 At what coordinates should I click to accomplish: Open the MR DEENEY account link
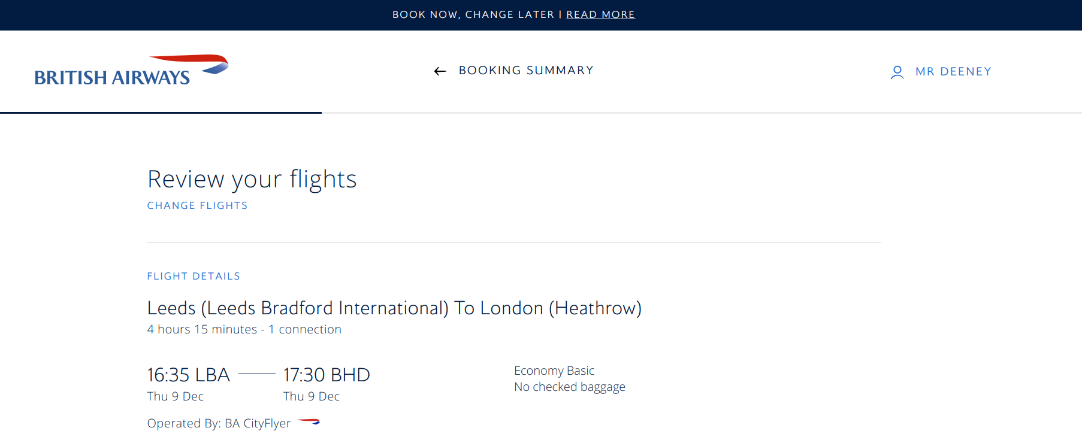tap(953, 72)
